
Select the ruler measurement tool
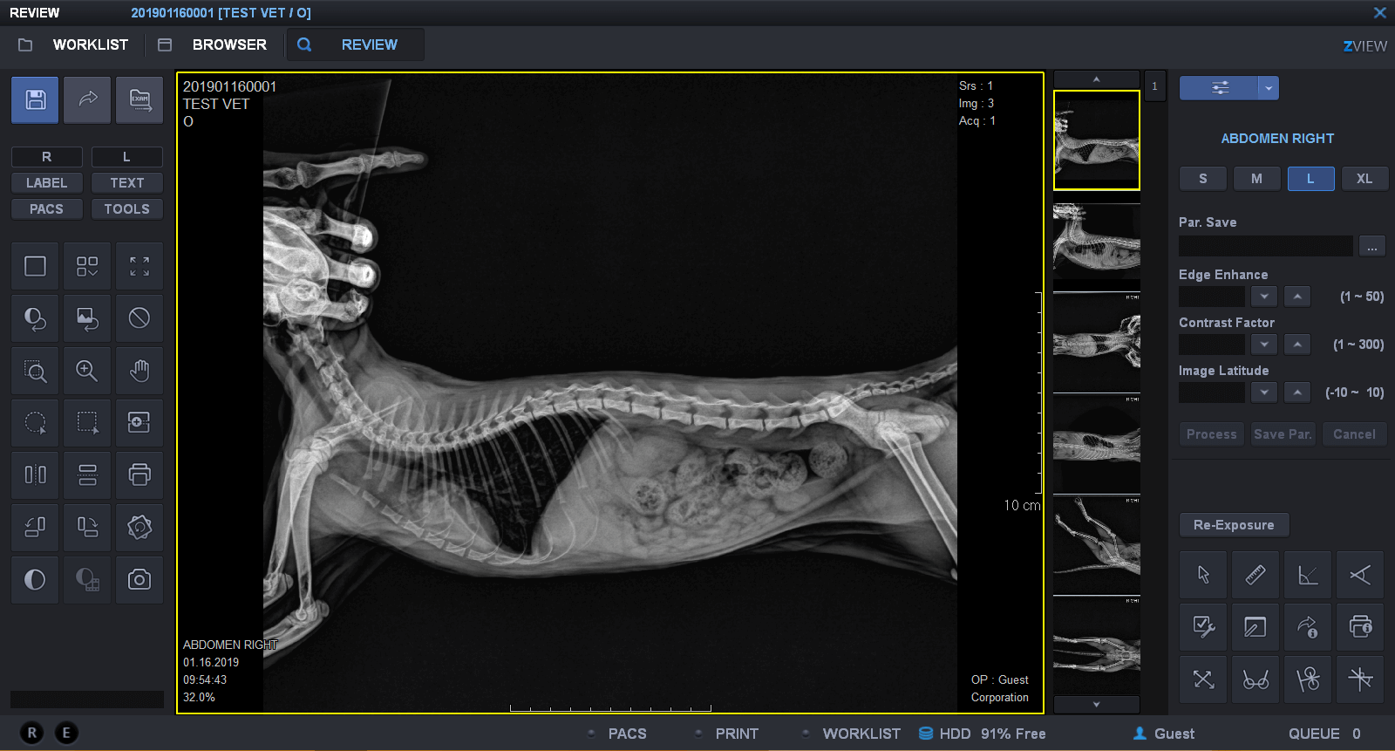1255,576
